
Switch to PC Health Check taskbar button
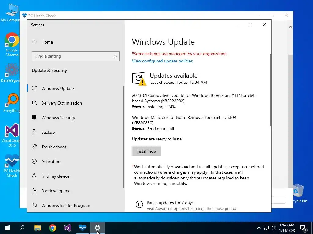click(x=83, y=228)
